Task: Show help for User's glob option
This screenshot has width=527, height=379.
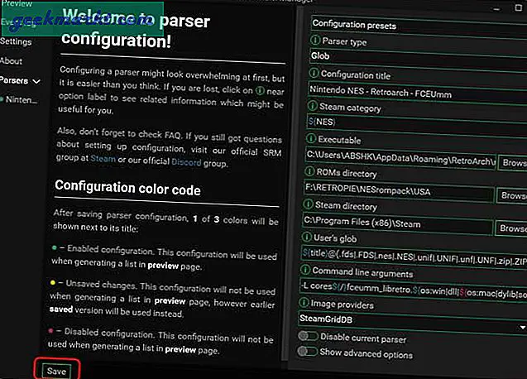Action: (315, 239)
